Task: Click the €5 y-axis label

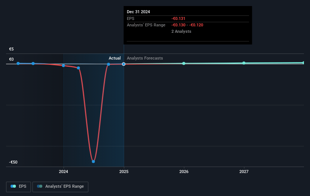Action: pos(11,49)
